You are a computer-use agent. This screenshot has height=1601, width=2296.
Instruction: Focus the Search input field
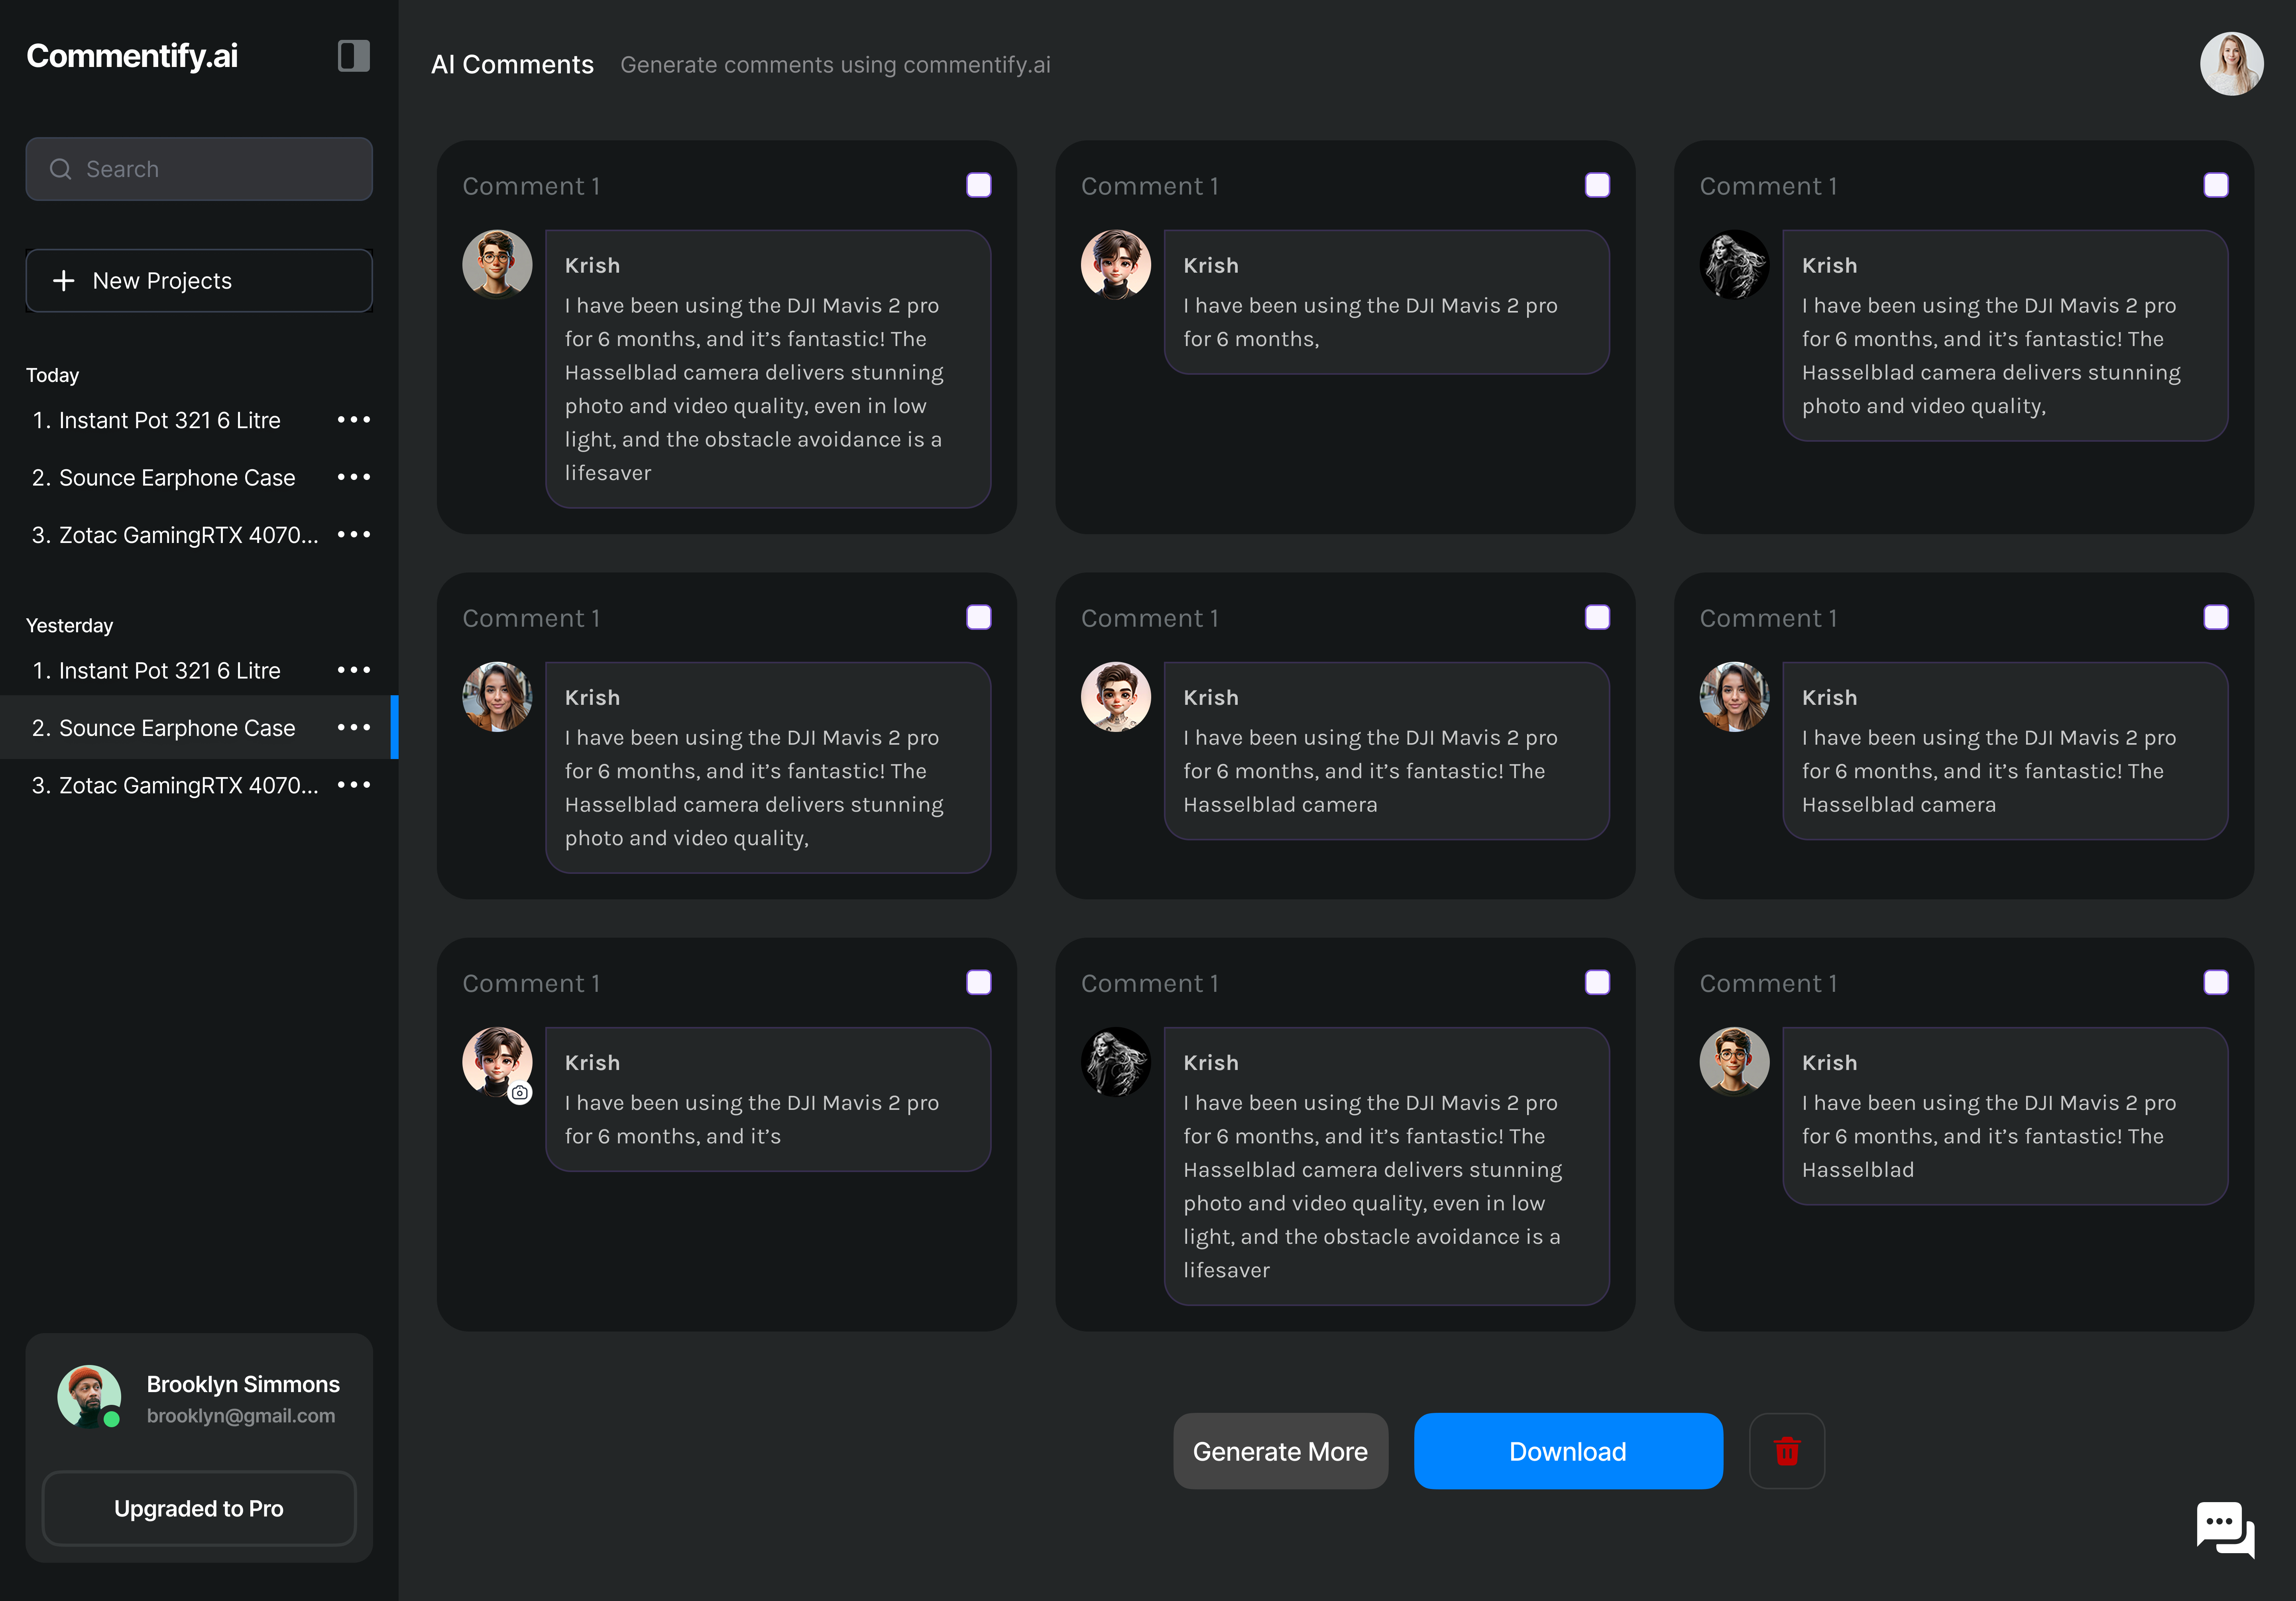click(199, 169)
